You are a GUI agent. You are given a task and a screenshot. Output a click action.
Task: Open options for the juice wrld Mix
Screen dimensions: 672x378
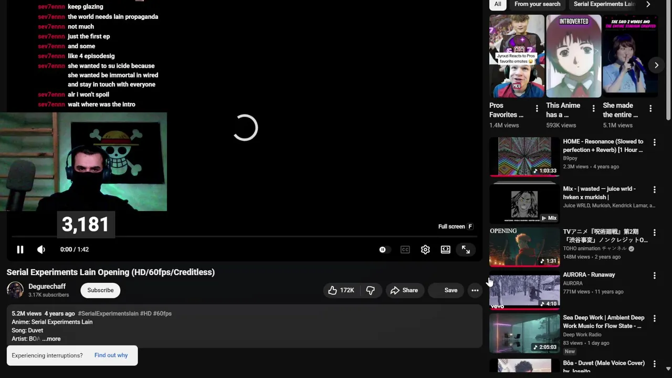click(654, 190)
